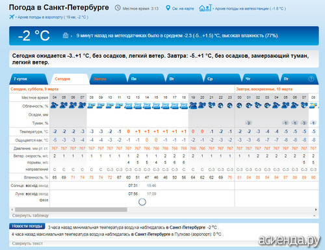Click the weather station house icon
This screenshot has width=325, height=250.
point(205,8)
